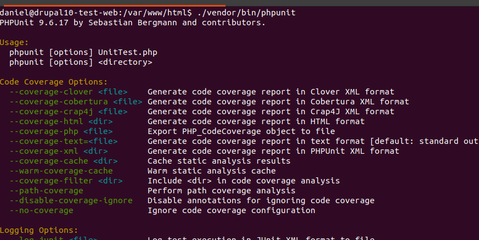Viewport: 479px width, 240px height.
Task: Click the --path-coverage option
Action: pos(47,191)
